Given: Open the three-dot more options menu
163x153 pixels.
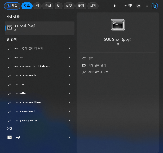Looking at the screenshot, I should pyautogui.click(x=146, y=6).
